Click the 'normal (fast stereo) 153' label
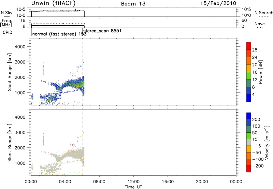This screenshot has height=189, width=273. pyautogui.click(x=59, y=34)
